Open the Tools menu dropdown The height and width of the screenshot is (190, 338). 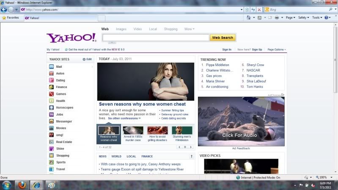click(x=317, y=18)
